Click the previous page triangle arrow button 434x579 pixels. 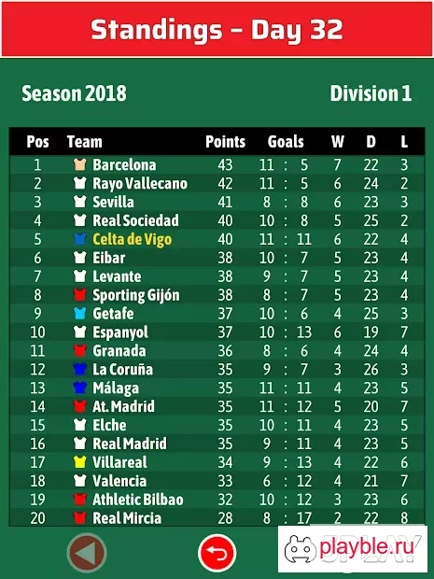pos(87,553)
